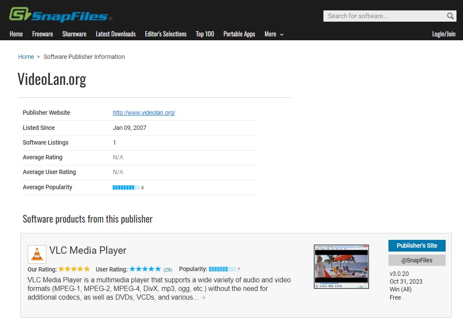Click the VideoLan.org heading
Image resolution: width=463 pixels, height=323 pixels.
pyautogui.click(x=52, y=79)
